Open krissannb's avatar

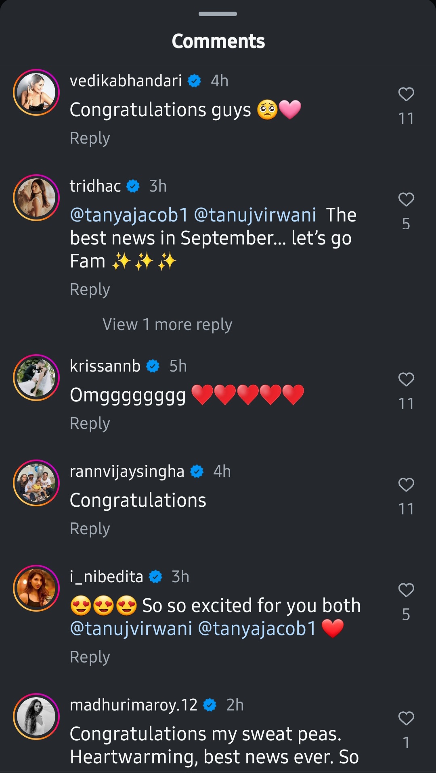pos(36,378)
